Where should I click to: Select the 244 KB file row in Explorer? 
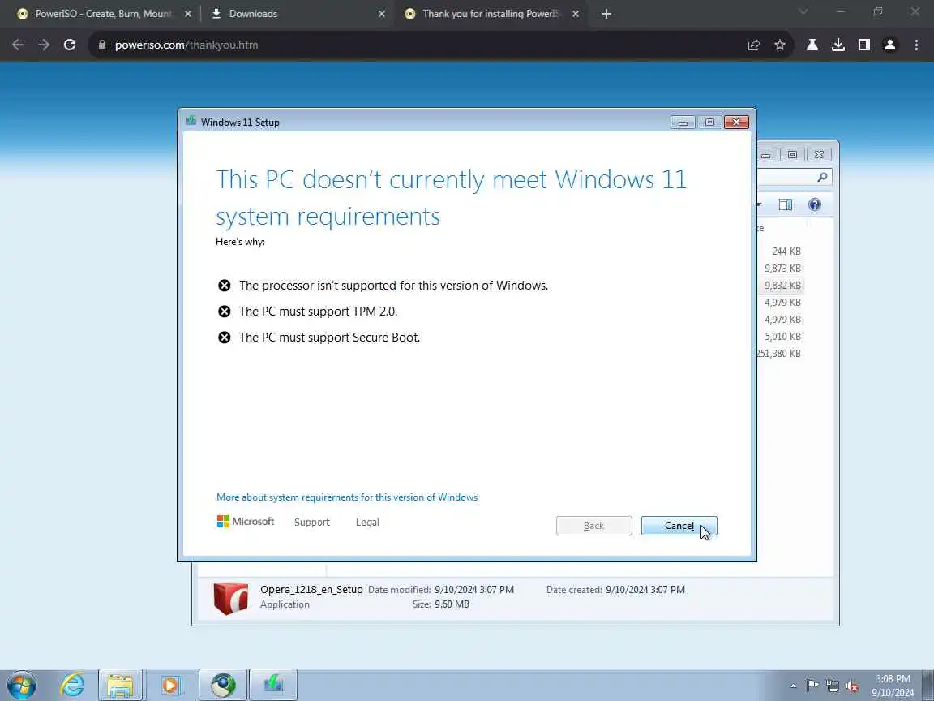coord(786,252)
